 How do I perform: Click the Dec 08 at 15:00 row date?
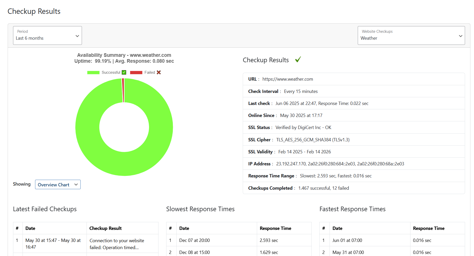click(x=194, y=252)
